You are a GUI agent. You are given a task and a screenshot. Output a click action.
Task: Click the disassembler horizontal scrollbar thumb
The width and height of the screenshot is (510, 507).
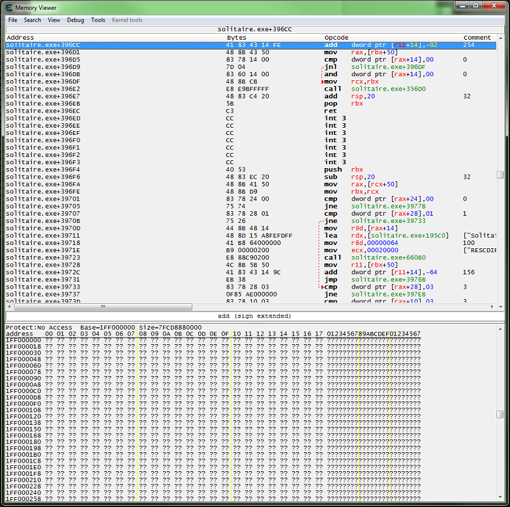(x=103, y=307)
